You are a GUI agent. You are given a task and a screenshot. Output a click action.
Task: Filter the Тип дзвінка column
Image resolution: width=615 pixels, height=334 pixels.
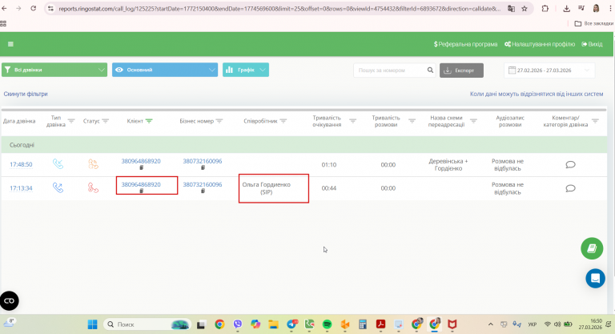pos(71,121)
